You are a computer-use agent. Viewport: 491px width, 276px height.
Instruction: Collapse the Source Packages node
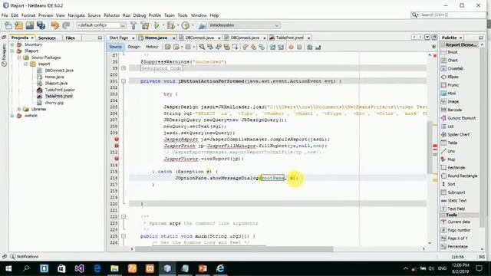(x=19, y=58)
